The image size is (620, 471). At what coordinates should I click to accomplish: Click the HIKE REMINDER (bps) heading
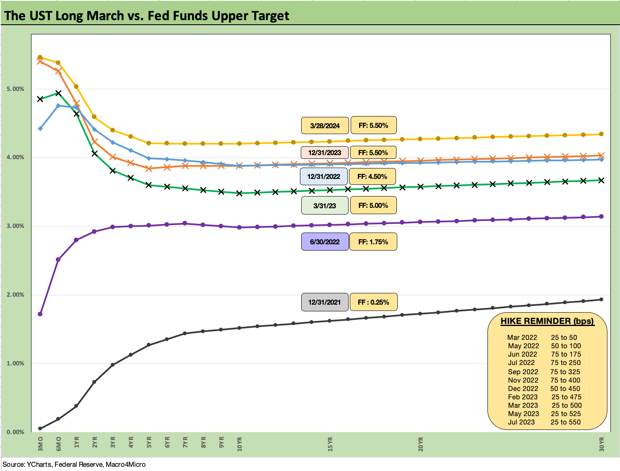pyautogui.click(x=547, y=321)
